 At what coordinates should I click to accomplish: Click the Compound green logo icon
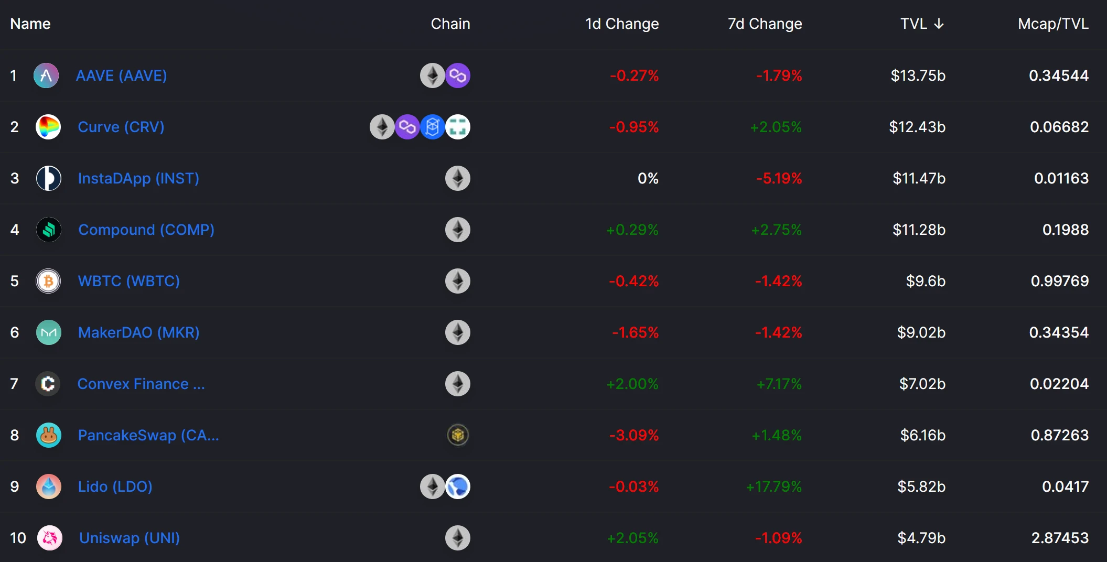[x=49, y=230]
